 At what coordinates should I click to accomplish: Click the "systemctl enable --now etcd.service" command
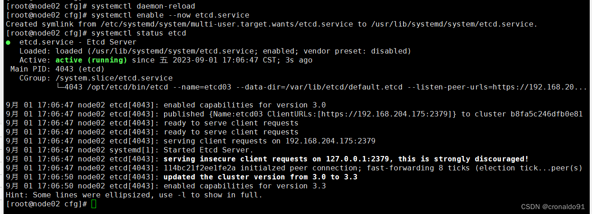[x=170, y=15]
